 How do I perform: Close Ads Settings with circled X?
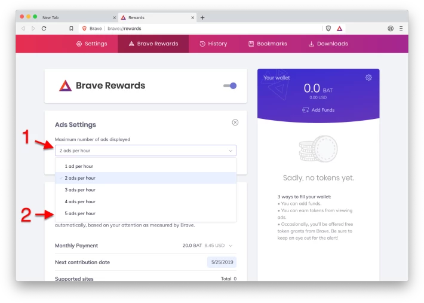pos(235,123)
